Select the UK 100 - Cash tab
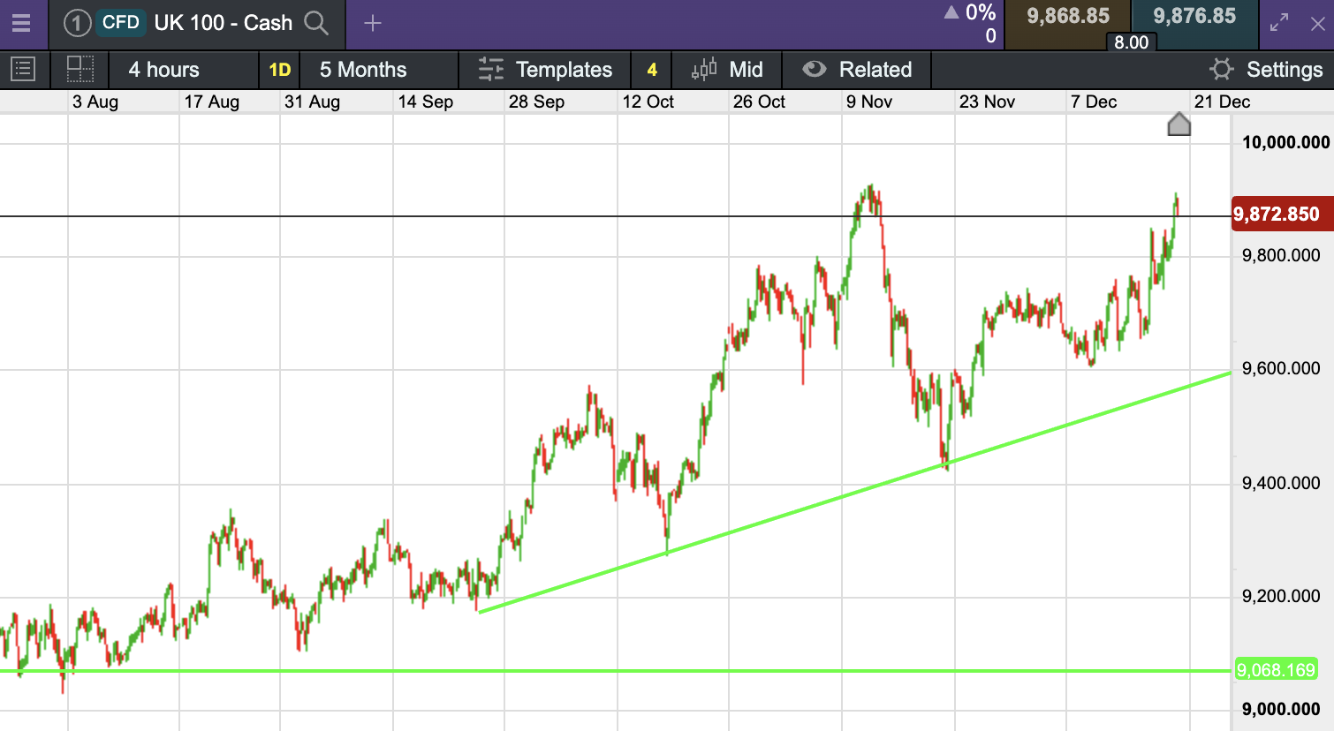 pyautogui.click(x=223, y=24)
